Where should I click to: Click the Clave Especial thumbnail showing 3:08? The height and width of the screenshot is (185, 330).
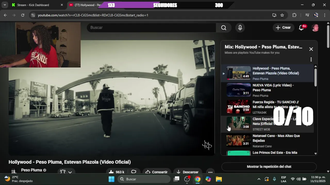coord(238,123)
